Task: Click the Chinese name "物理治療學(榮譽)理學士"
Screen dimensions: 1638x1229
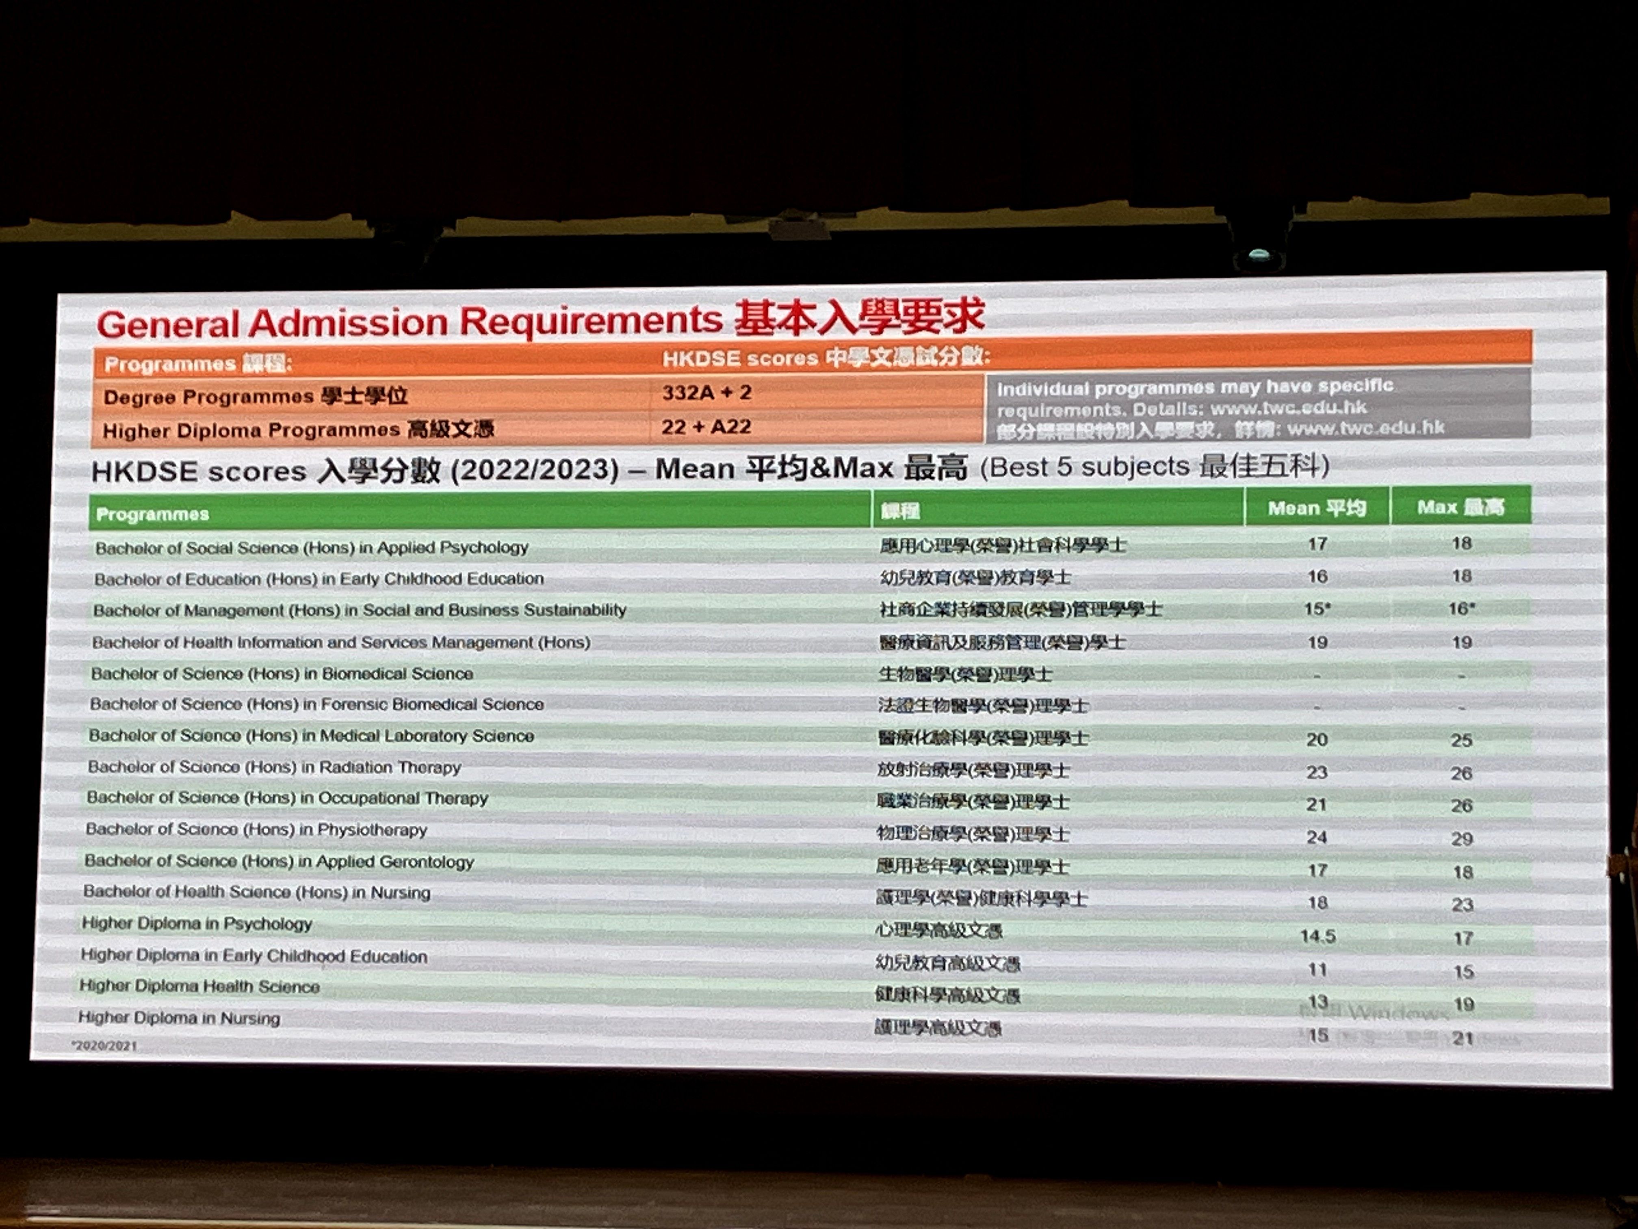Action: 973,834
